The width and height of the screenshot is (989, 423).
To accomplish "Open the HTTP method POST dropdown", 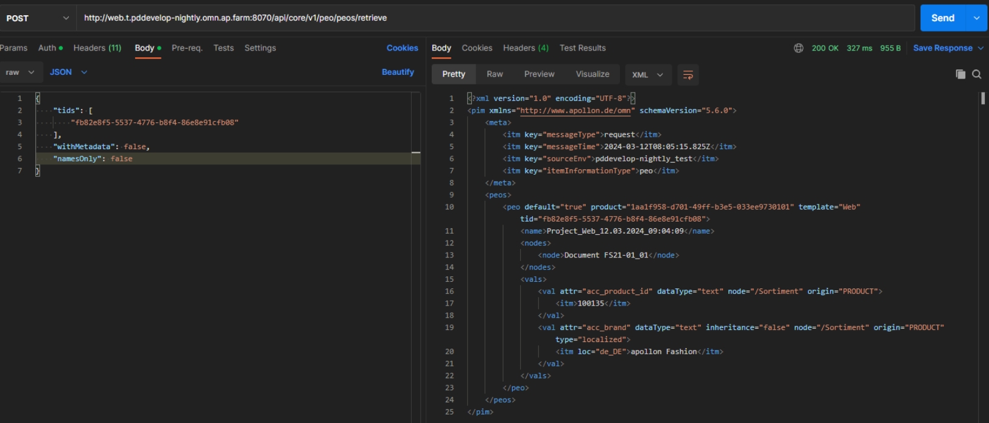I will [x=38, y=18].
